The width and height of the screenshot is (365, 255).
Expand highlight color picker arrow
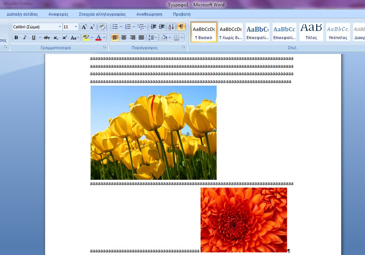[x=92, y=38]
